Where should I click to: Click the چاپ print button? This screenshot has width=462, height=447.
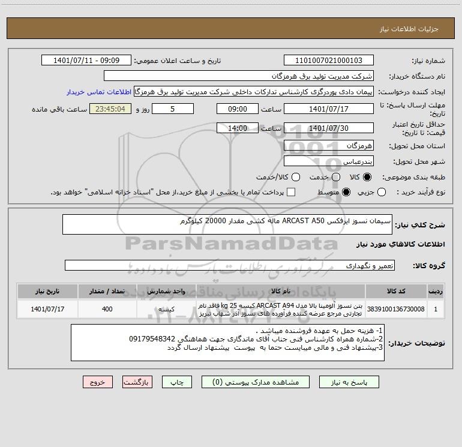177,382
